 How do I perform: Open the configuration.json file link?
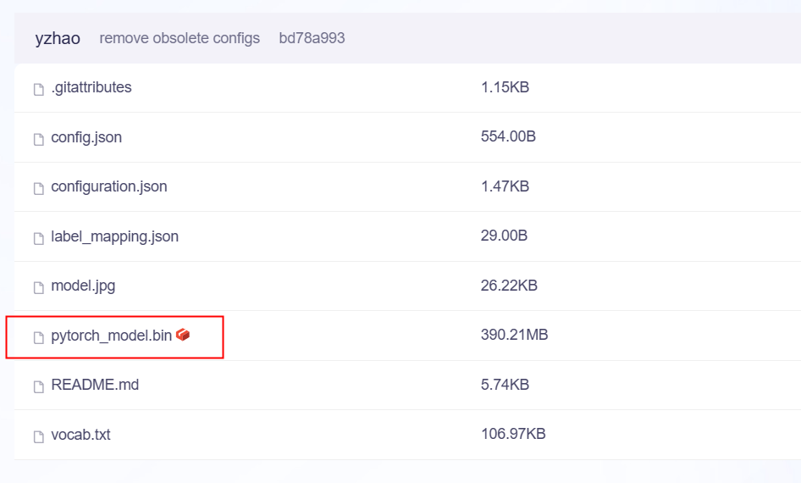click(x=109, y=186)
